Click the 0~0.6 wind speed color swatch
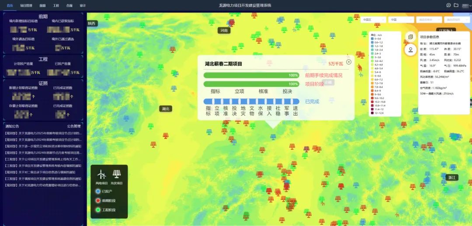The height and width of the screenshot is (226, 472). pos(373,39)
